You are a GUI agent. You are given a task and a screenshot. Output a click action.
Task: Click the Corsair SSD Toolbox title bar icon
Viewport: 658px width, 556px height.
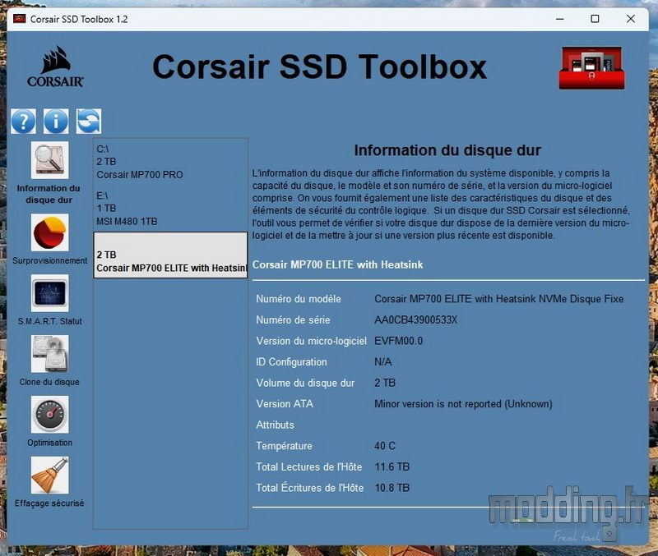(x=19, y=19)
